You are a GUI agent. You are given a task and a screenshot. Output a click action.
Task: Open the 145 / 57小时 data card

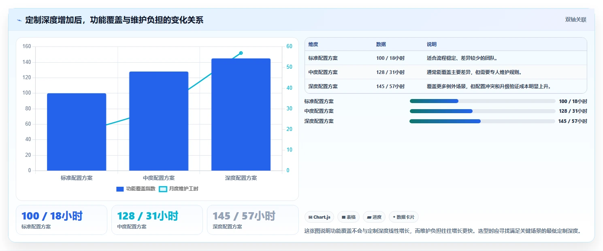click(x=253, y=220)
